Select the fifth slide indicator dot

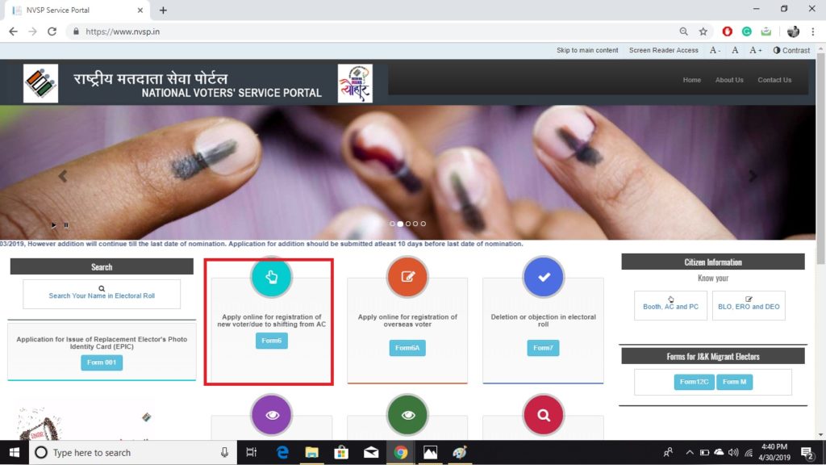[423, 224]
